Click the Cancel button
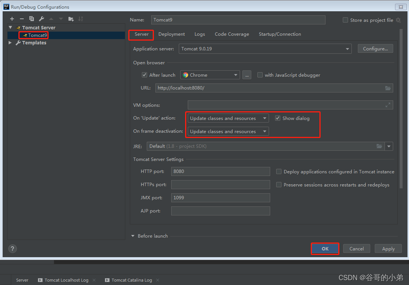 pyautogui.click(x=357, y=249)
